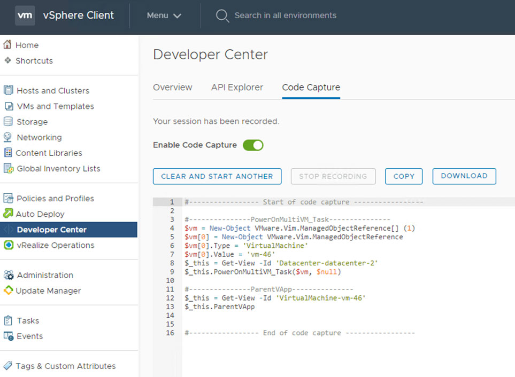Click the Download button
The image size is (515, 377).
tap(464, 176)
